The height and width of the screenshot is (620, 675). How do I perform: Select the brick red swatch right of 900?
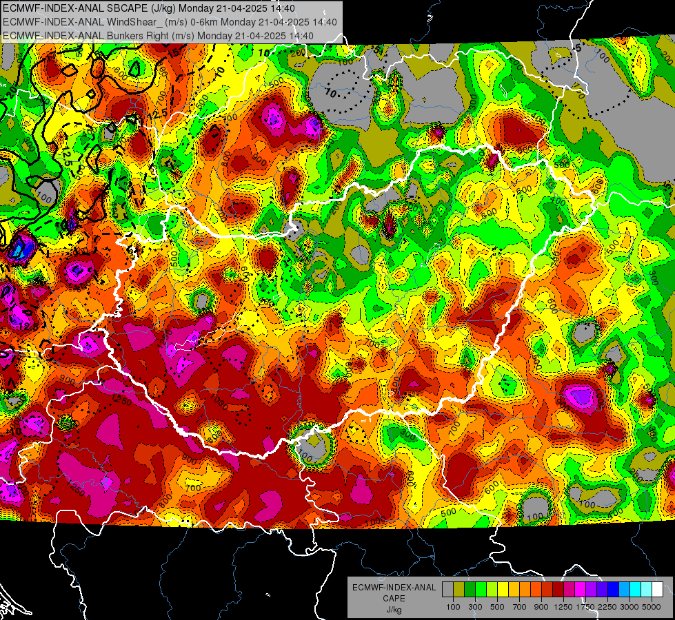point(547,589)
